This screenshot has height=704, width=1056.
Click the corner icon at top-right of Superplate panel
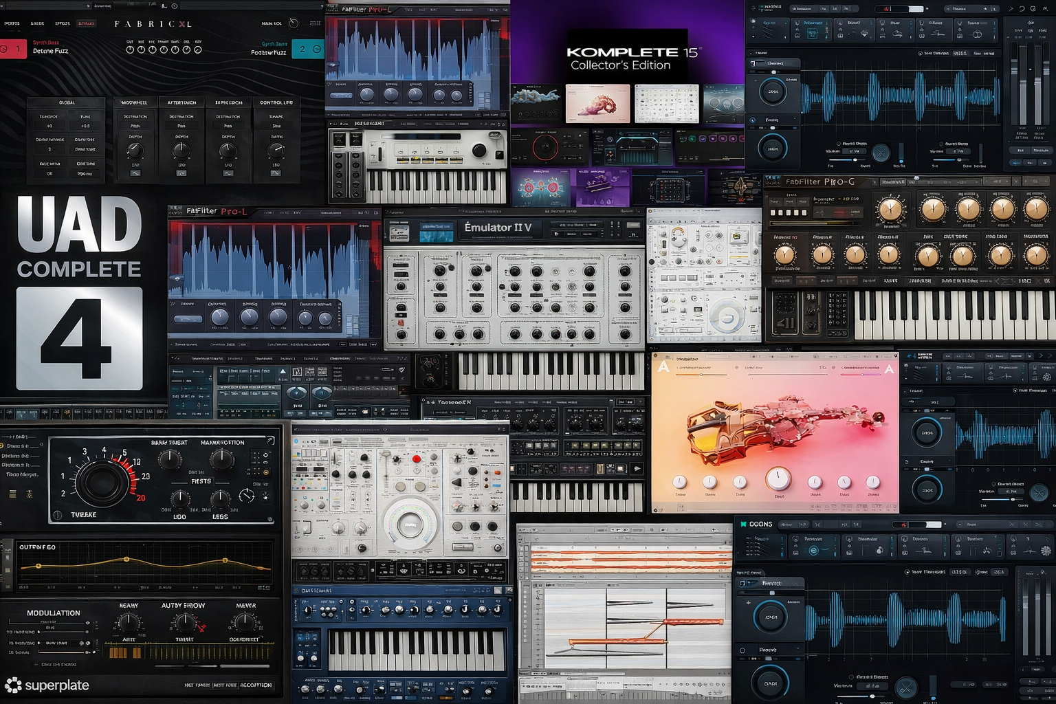270,441
